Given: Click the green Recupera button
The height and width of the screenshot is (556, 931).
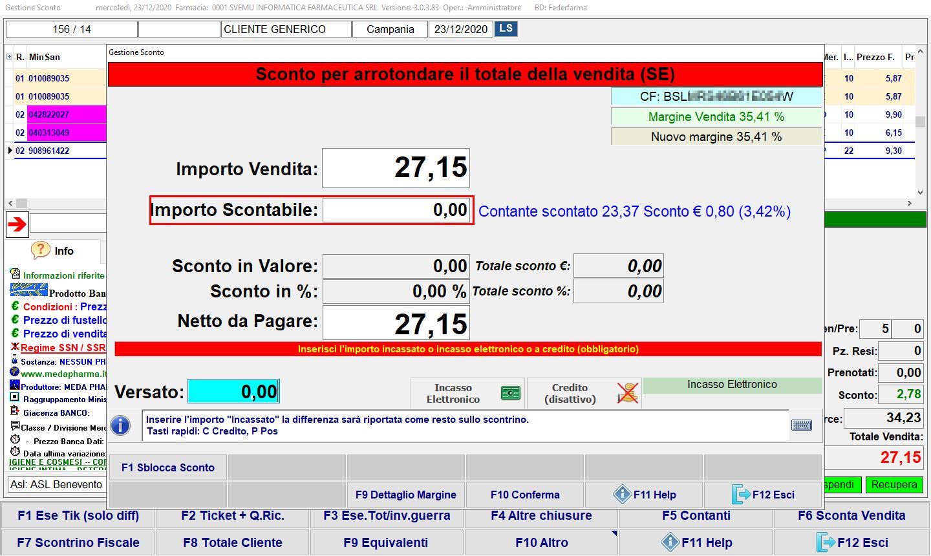Looking at the screenshot, I should (x=894, y=484).
